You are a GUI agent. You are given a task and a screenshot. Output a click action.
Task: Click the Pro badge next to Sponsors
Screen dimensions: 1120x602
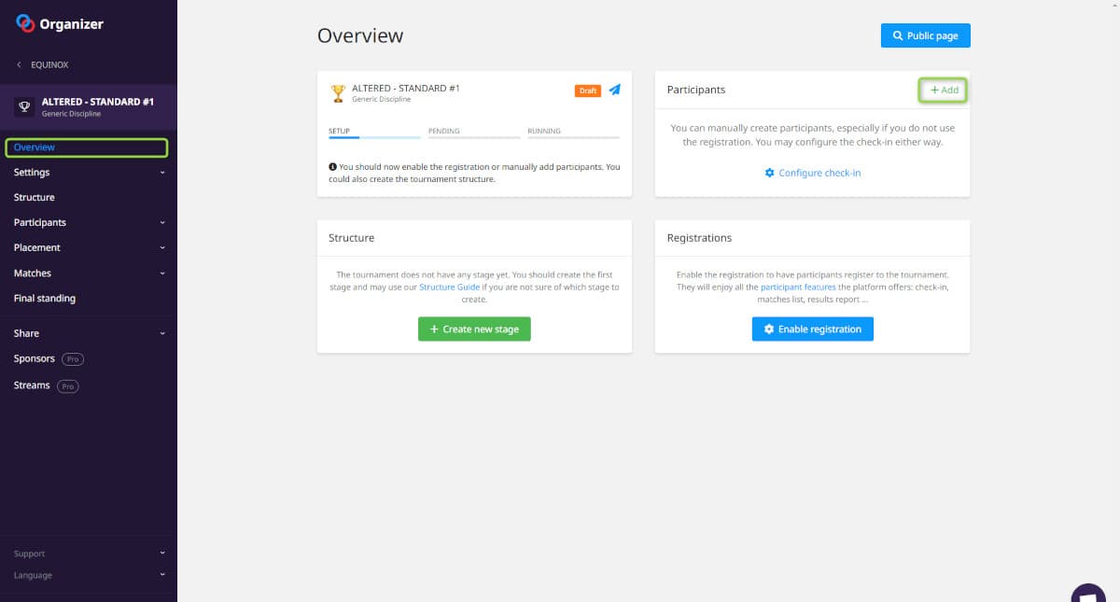(73, 359)
